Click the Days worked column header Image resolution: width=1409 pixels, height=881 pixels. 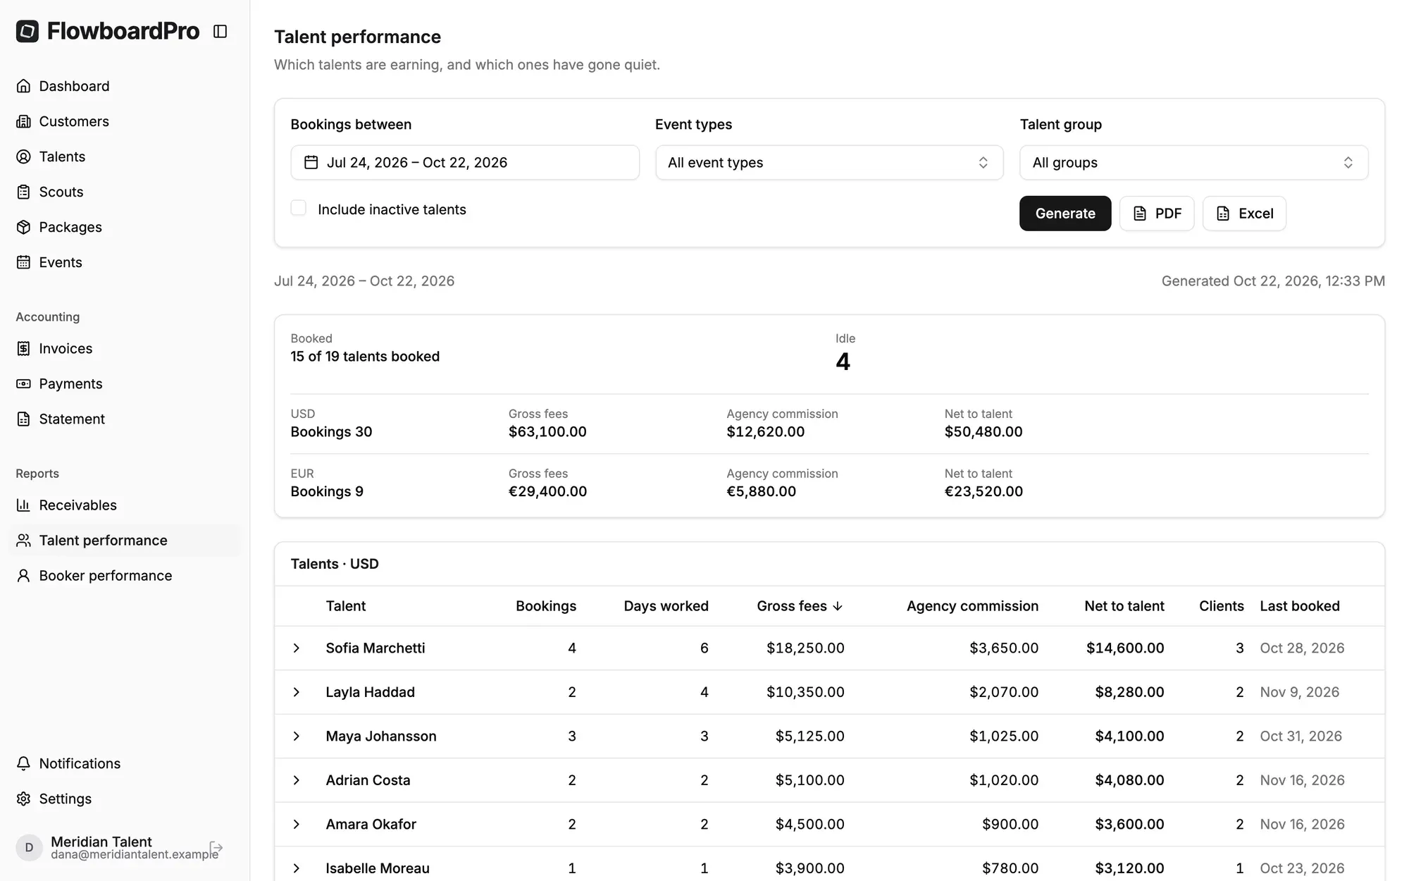click(666, 606)
